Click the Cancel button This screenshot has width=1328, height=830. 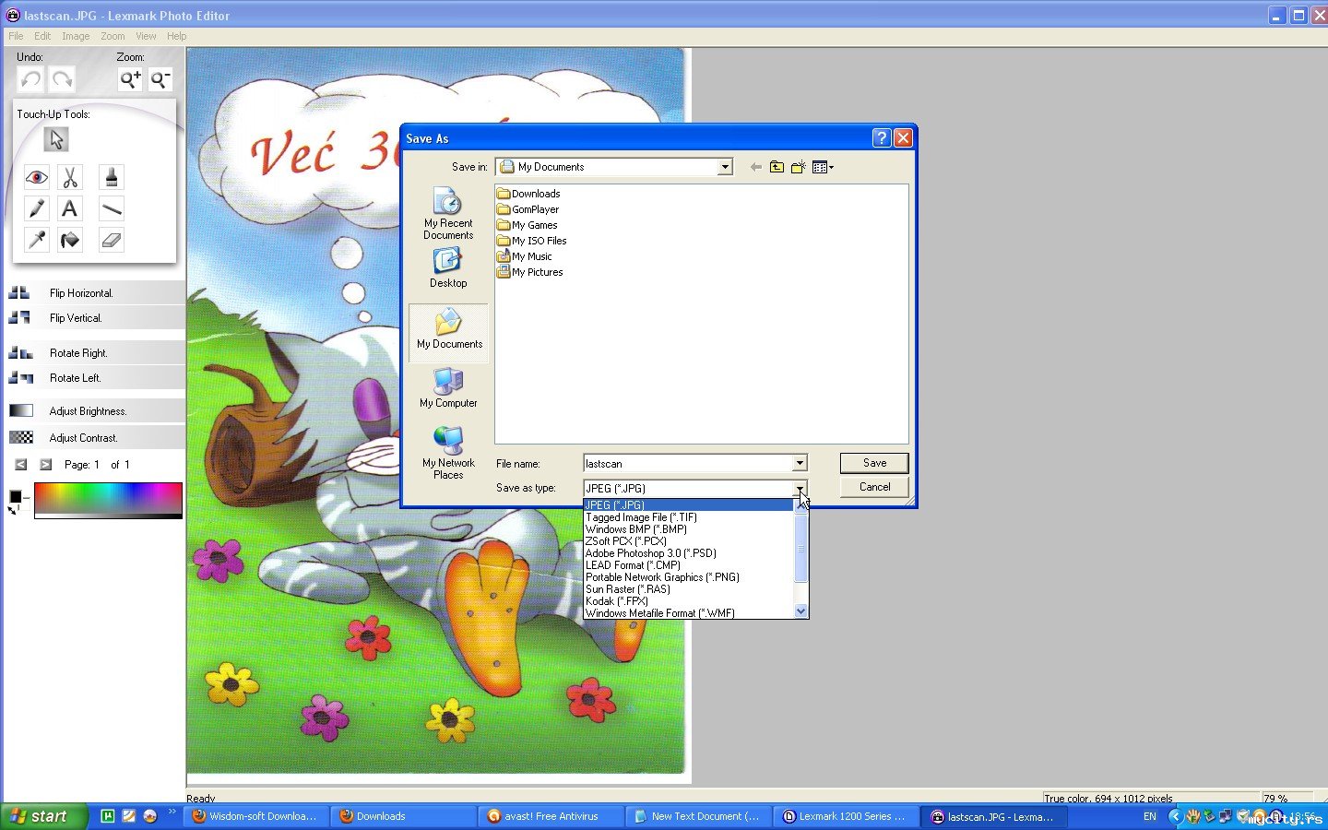874,487
